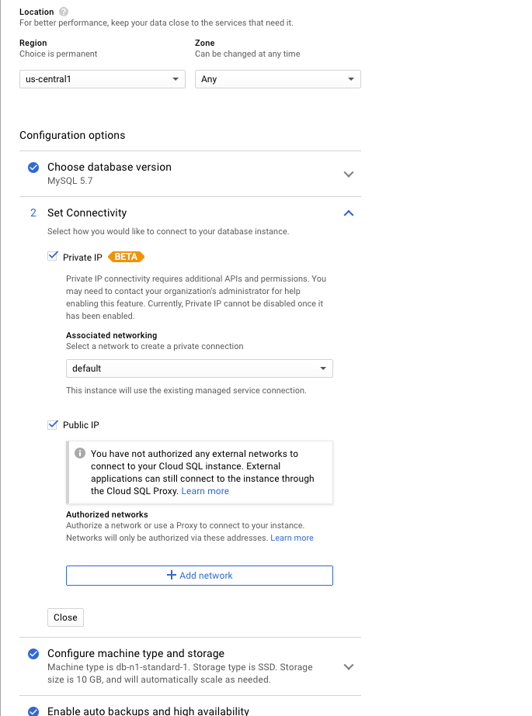Click the blue checkmark beside Choose database version
The image size is (532, 716).
tap(33, 168)
